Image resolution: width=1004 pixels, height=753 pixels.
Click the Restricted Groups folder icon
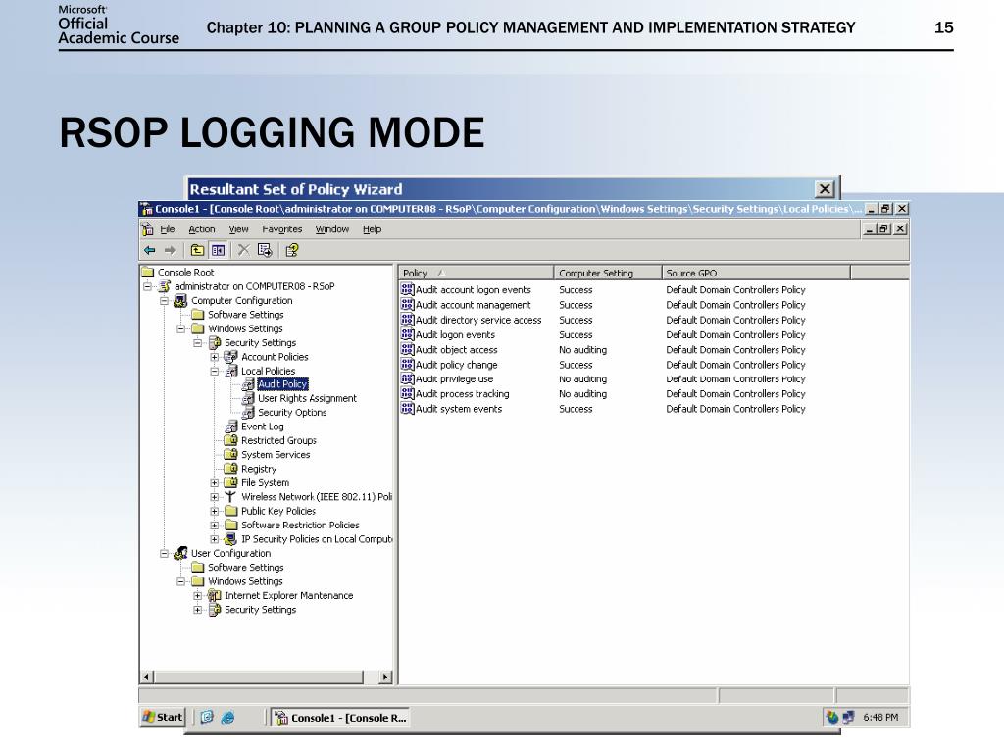(231, 440)
